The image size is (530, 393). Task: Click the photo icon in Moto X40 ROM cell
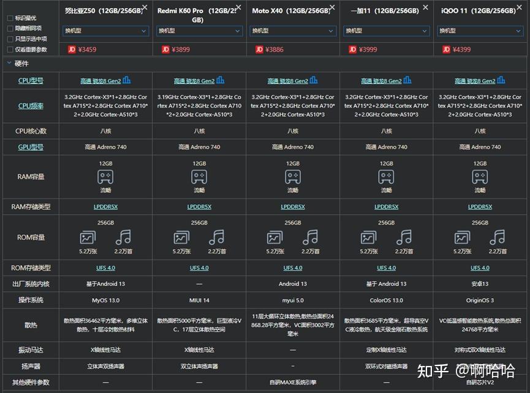[275, 238]
